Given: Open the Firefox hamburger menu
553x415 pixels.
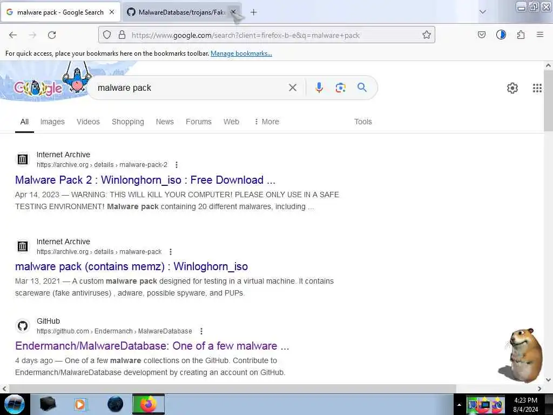Looking at the screenshot, I should click(539, 35).
